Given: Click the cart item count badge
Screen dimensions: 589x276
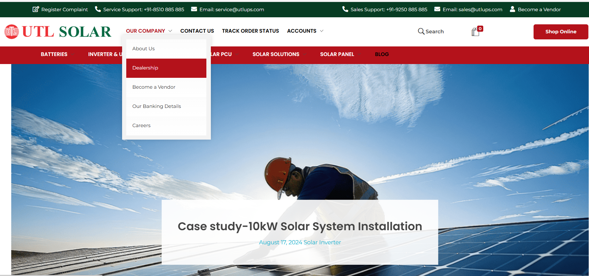Looking at the screenshot, I should [x=480, y=28].
